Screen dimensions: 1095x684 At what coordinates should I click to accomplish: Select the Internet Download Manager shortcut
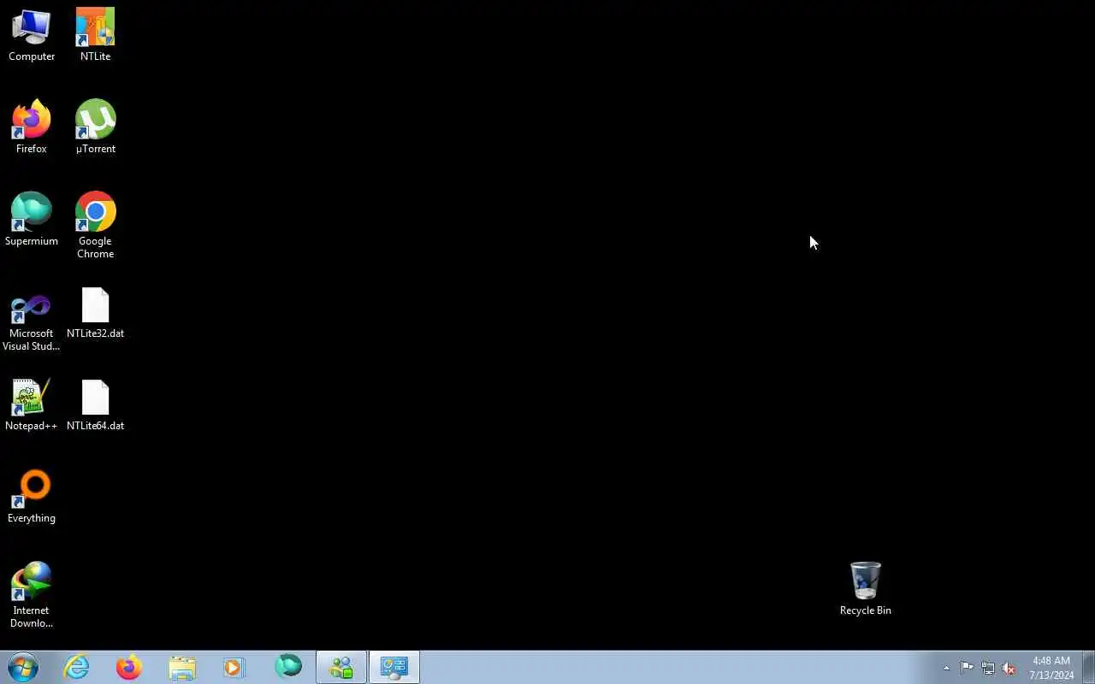pyautogui.click(x=32, y=596)
